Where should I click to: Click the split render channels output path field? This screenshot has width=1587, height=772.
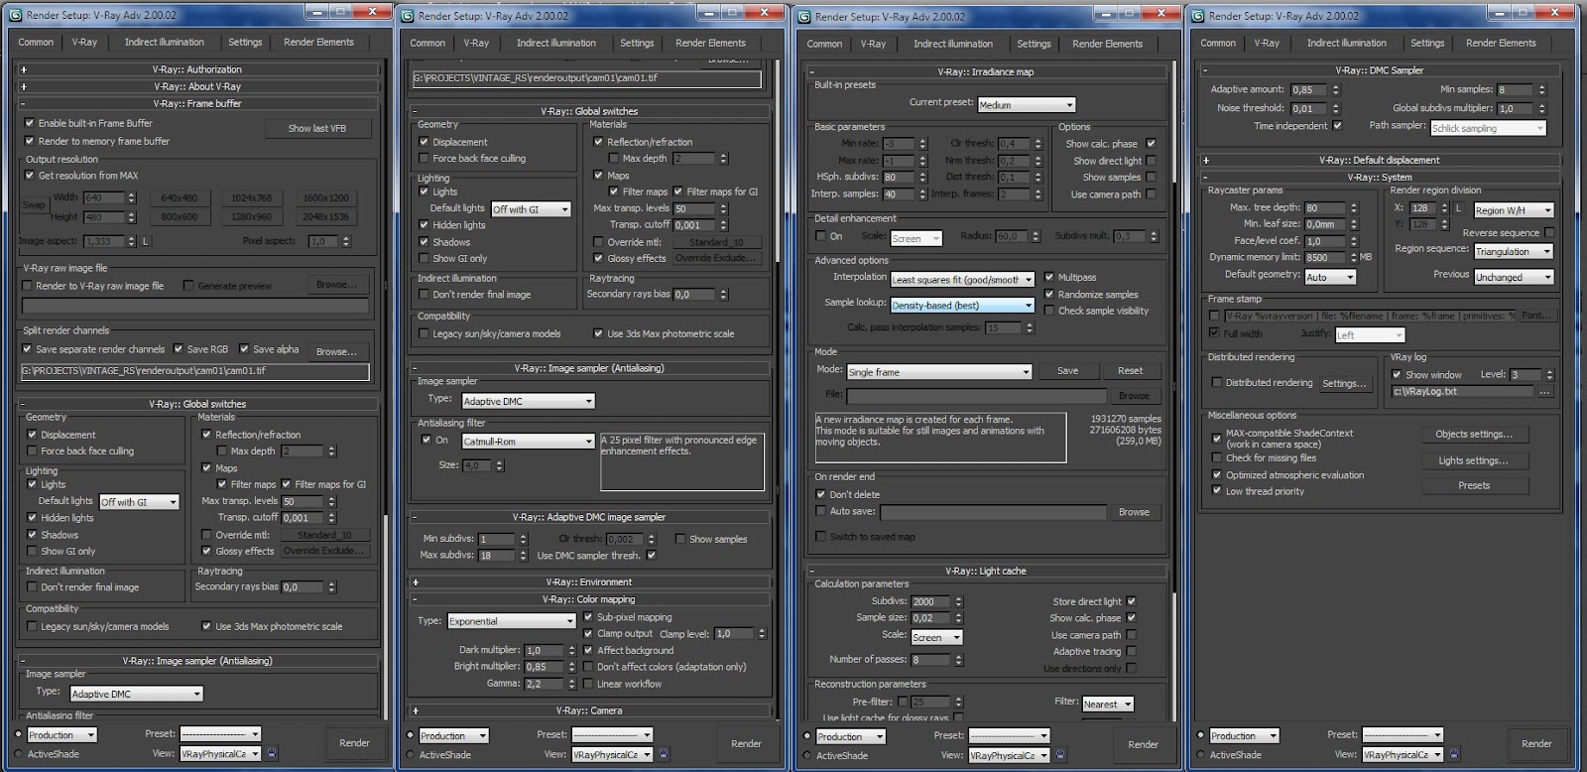194,371
